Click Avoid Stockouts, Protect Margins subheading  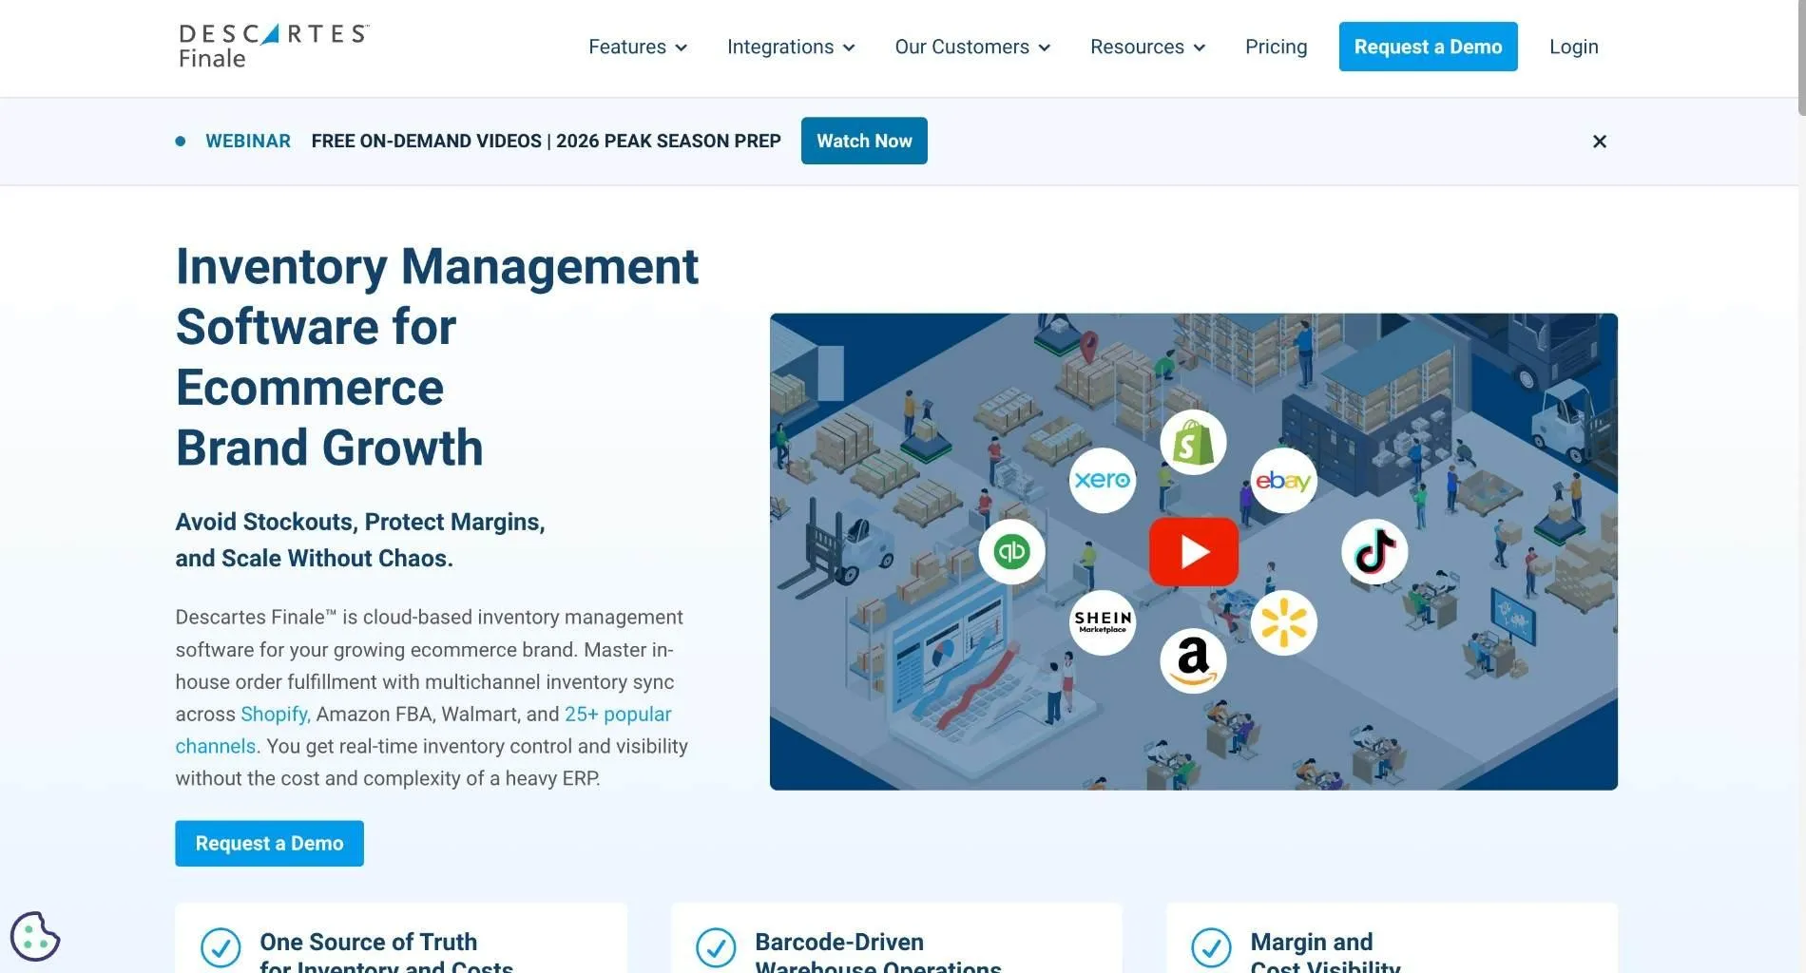(x=360, y=540)
